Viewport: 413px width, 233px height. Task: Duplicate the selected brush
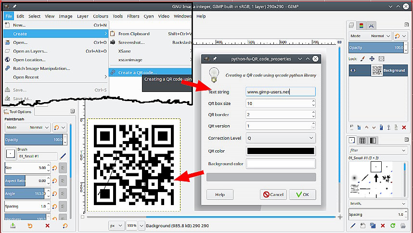tap(373, 225)
